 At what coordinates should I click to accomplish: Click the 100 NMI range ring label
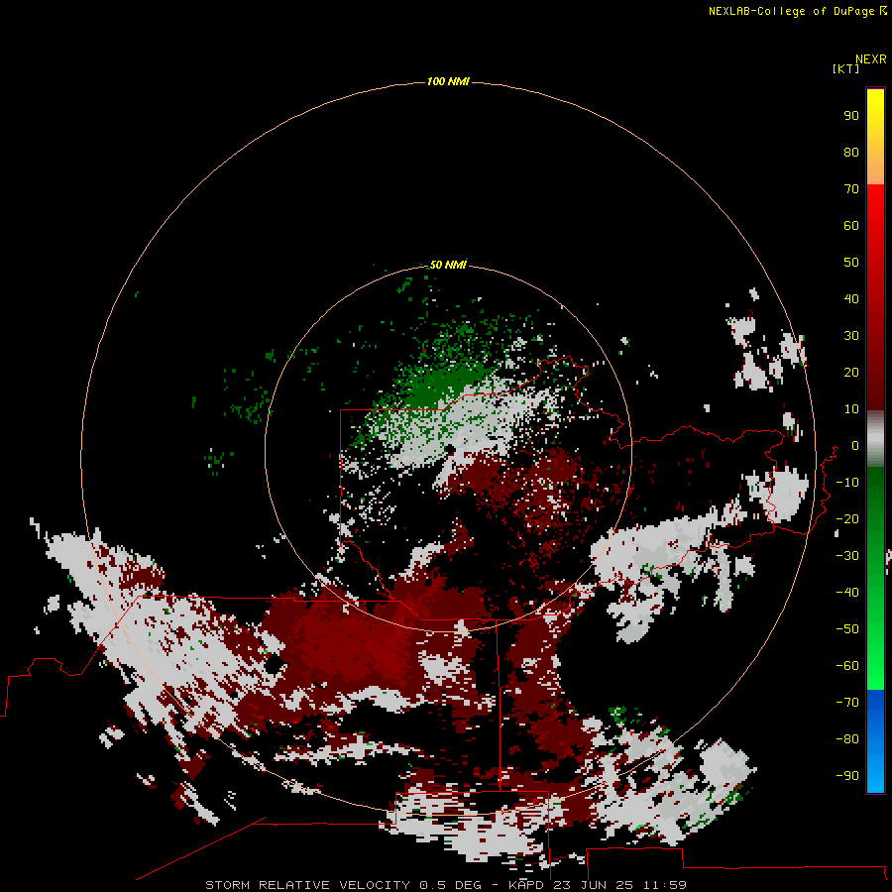click(x=448, y=81)
